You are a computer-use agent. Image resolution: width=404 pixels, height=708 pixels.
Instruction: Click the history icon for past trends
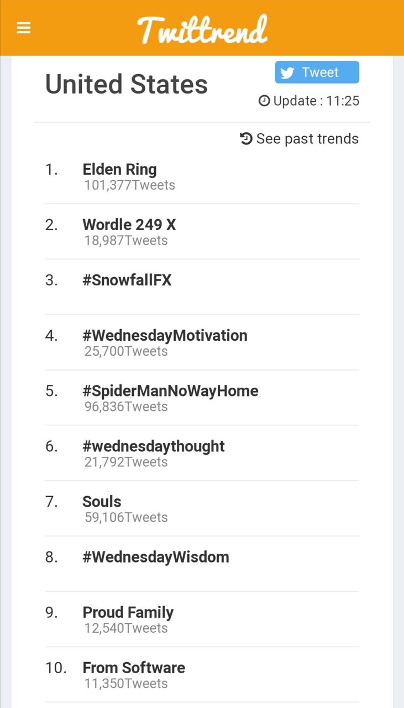click(246, 138)
